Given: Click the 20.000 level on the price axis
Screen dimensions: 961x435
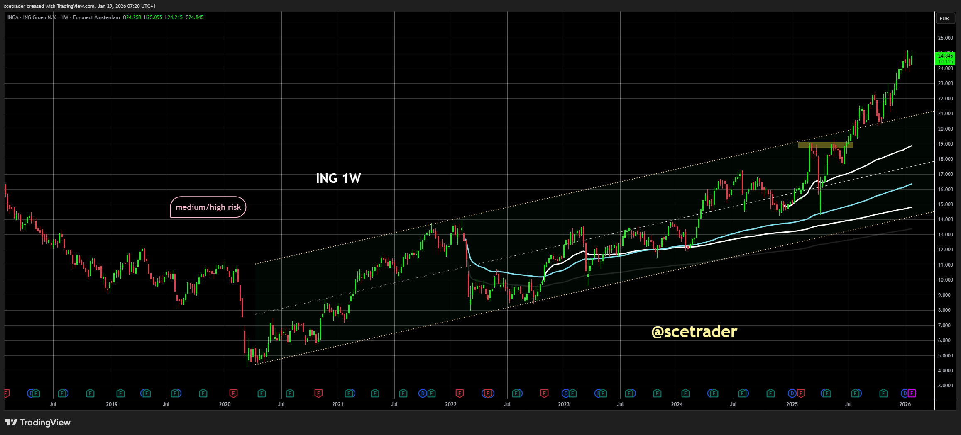Looking at the screenshot, I should [x=945, y=129].
